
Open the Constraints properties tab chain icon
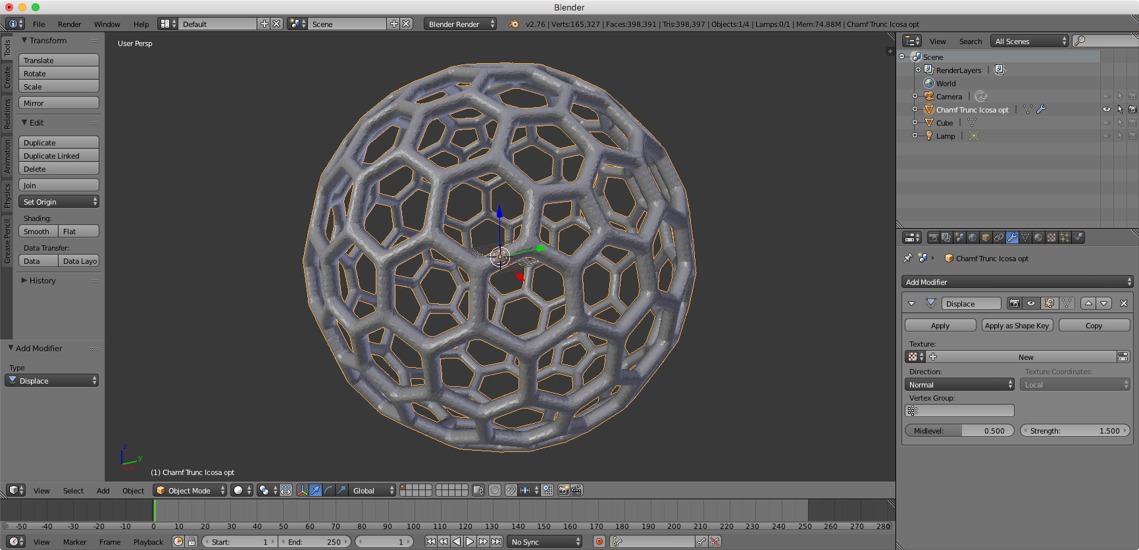pos(999,238)
